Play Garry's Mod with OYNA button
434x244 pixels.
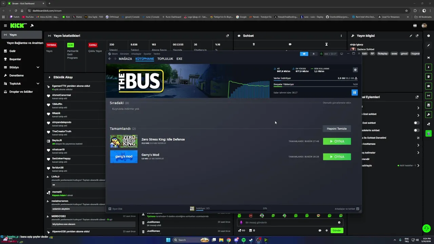click(337, 157)
